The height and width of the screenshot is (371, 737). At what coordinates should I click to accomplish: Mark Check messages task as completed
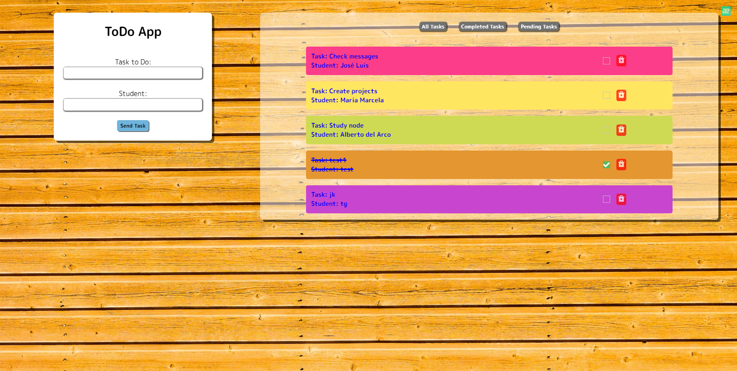pyautogui.click(x=606, y=61)
